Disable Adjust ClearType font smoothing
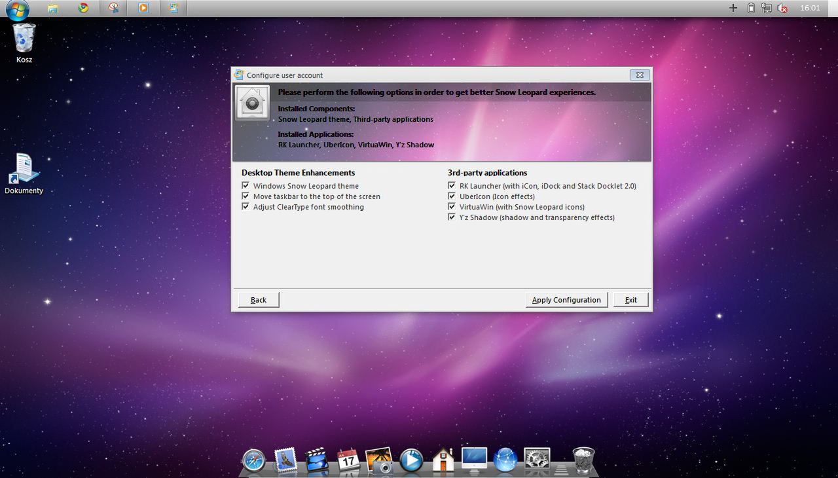 coord(246,207)
